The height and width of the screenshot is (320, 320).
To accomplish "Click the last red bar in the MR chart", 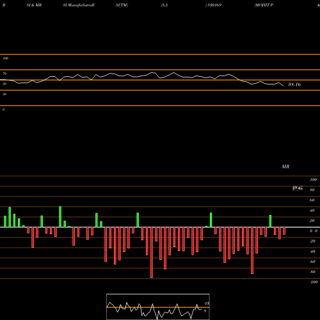I will (x=284, y=231).
